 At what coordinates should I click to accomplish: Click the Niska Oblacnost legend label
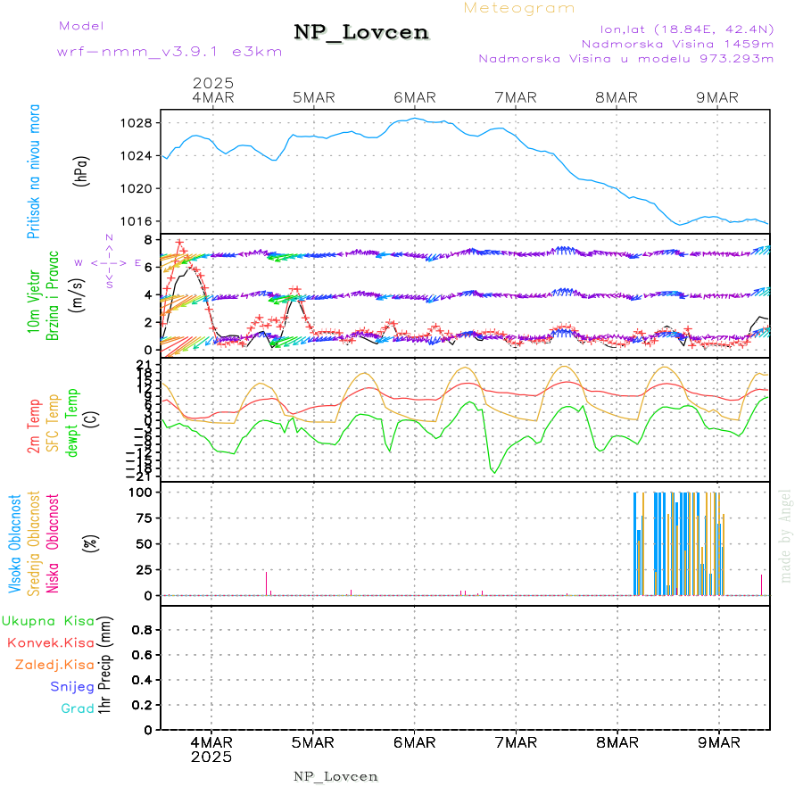tap(53, 542)
